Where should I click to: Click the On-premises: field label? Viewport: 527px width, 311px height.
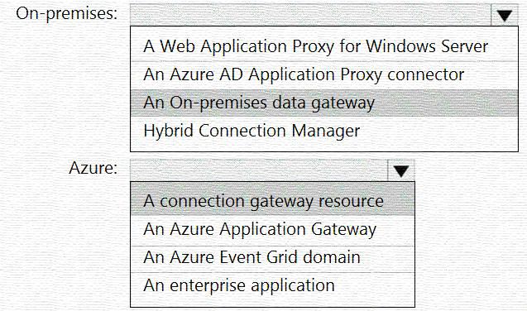[66, 14]
